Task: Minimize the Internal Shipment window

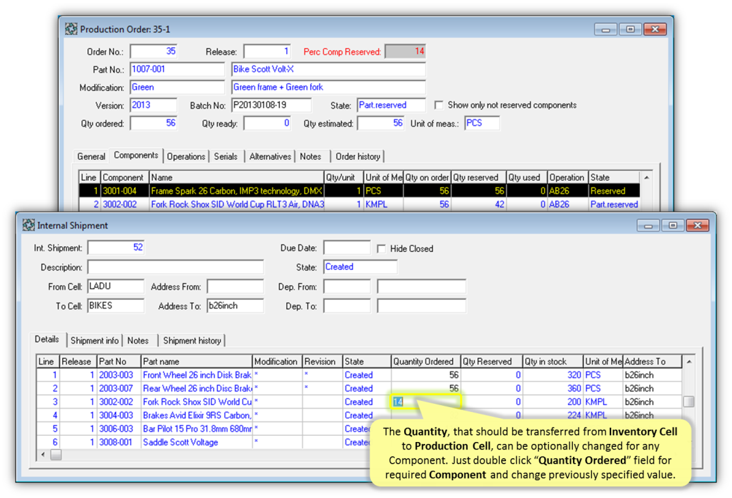Action: coord(650,225)
